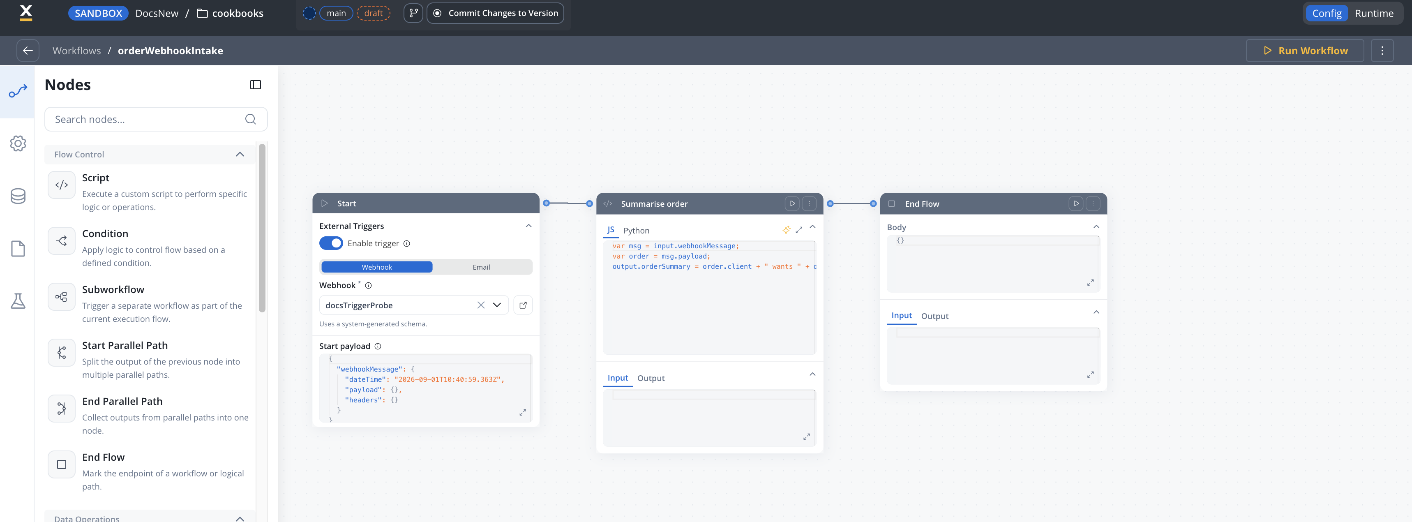
Task: Collapse the External Triggers section
Action: click(x=528, y=226)
